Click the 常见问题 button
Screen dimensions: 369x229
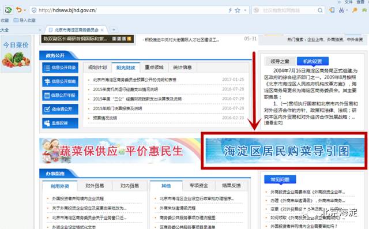(280, 179)
